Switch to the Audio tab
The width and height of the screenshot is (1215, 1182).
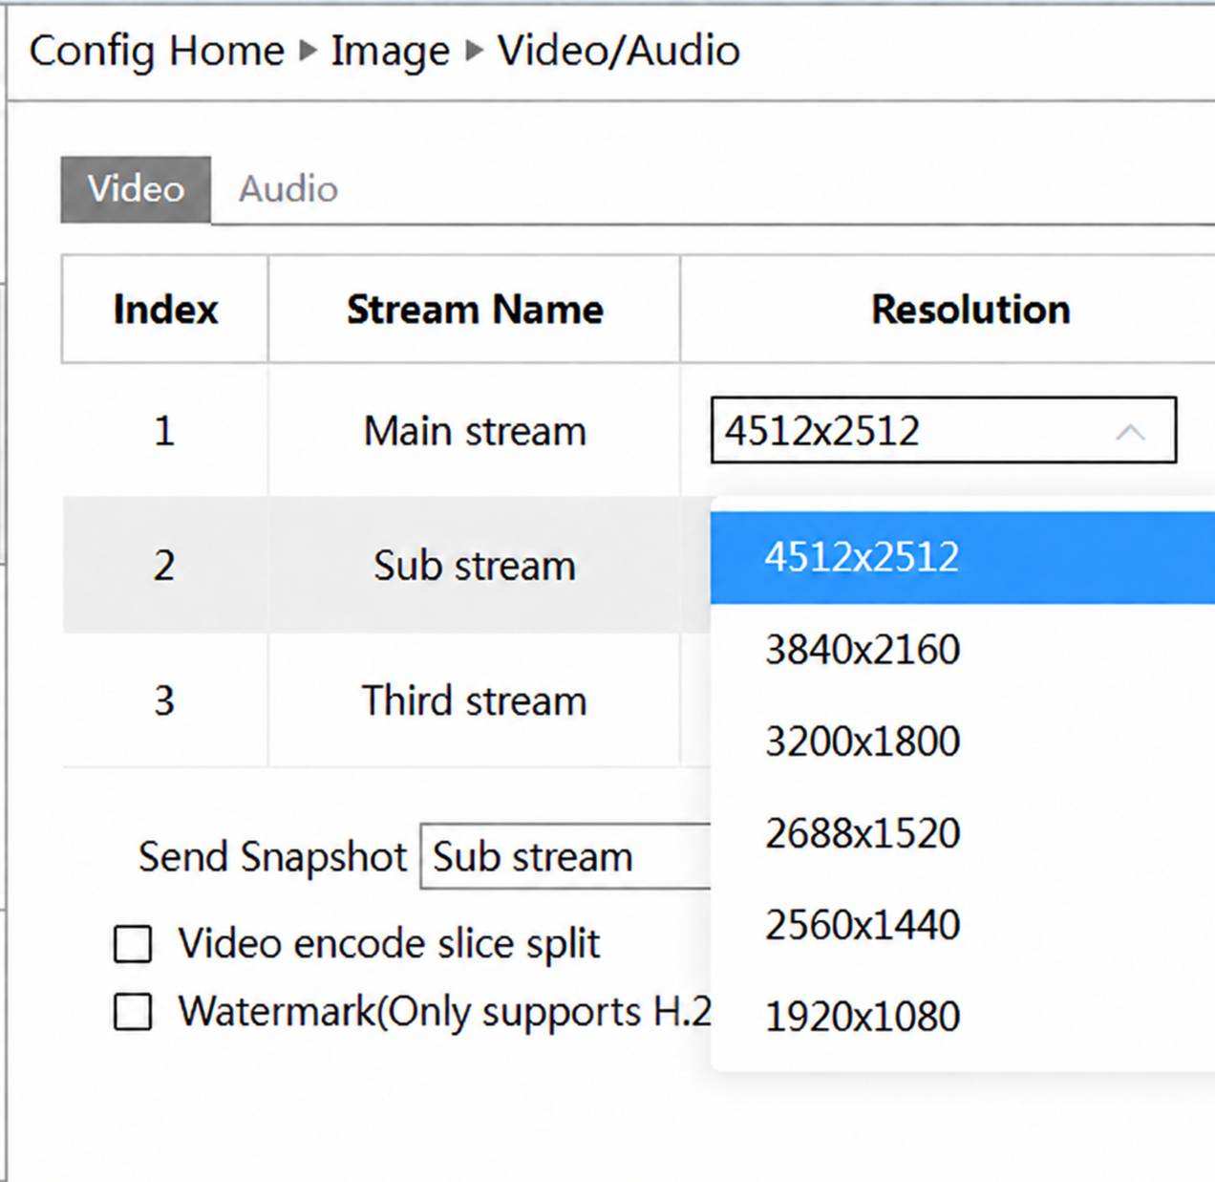pyautogui.click(x=288, y=189)
